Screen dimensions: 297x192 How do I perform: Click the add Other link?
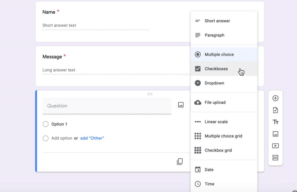pyautogui.click(x=92, y=138)
